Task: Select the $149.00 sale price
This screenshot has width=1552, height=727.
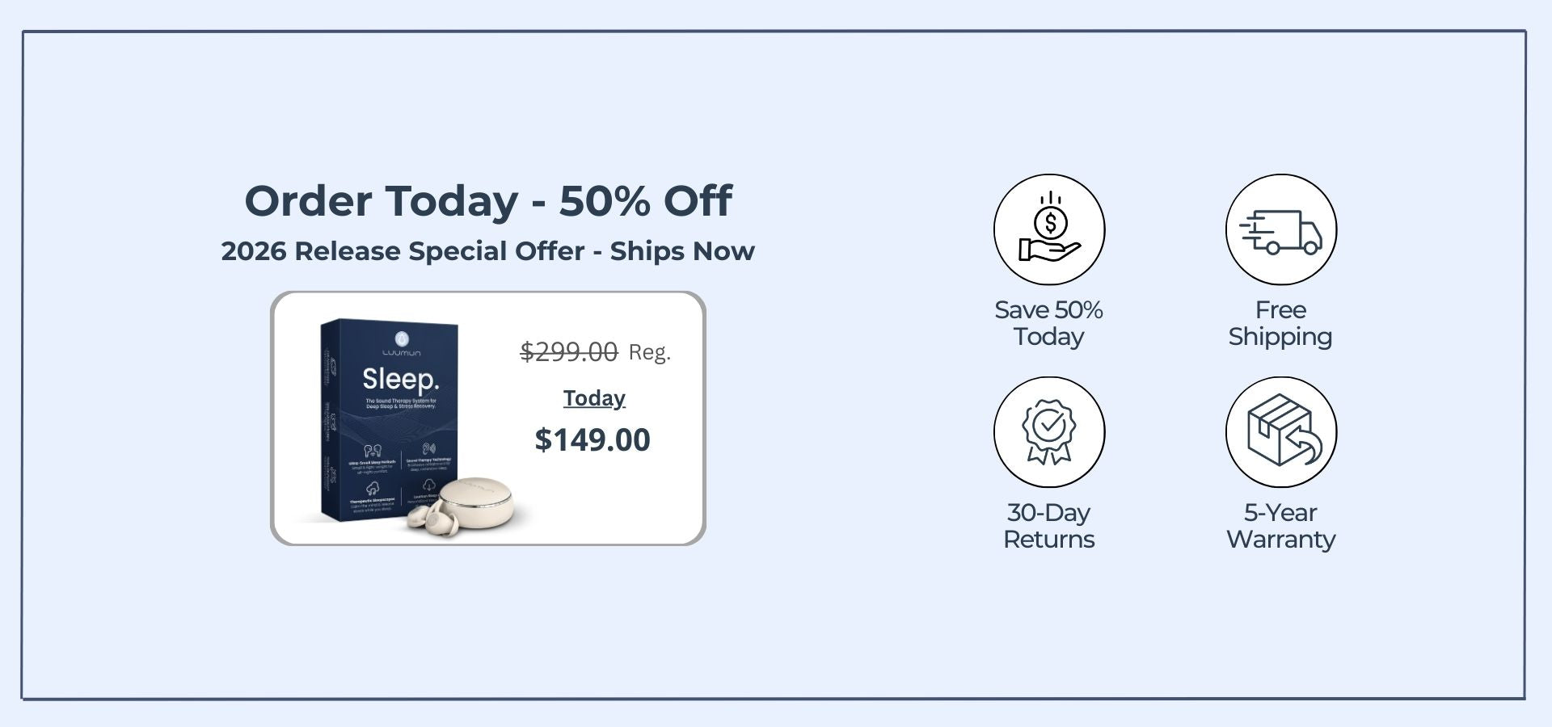Action: (593, 440)
